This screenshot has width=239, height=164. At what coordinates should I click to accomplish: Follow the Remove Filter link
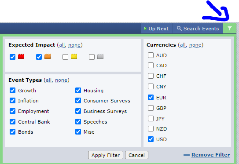click(x=211, y=155)
